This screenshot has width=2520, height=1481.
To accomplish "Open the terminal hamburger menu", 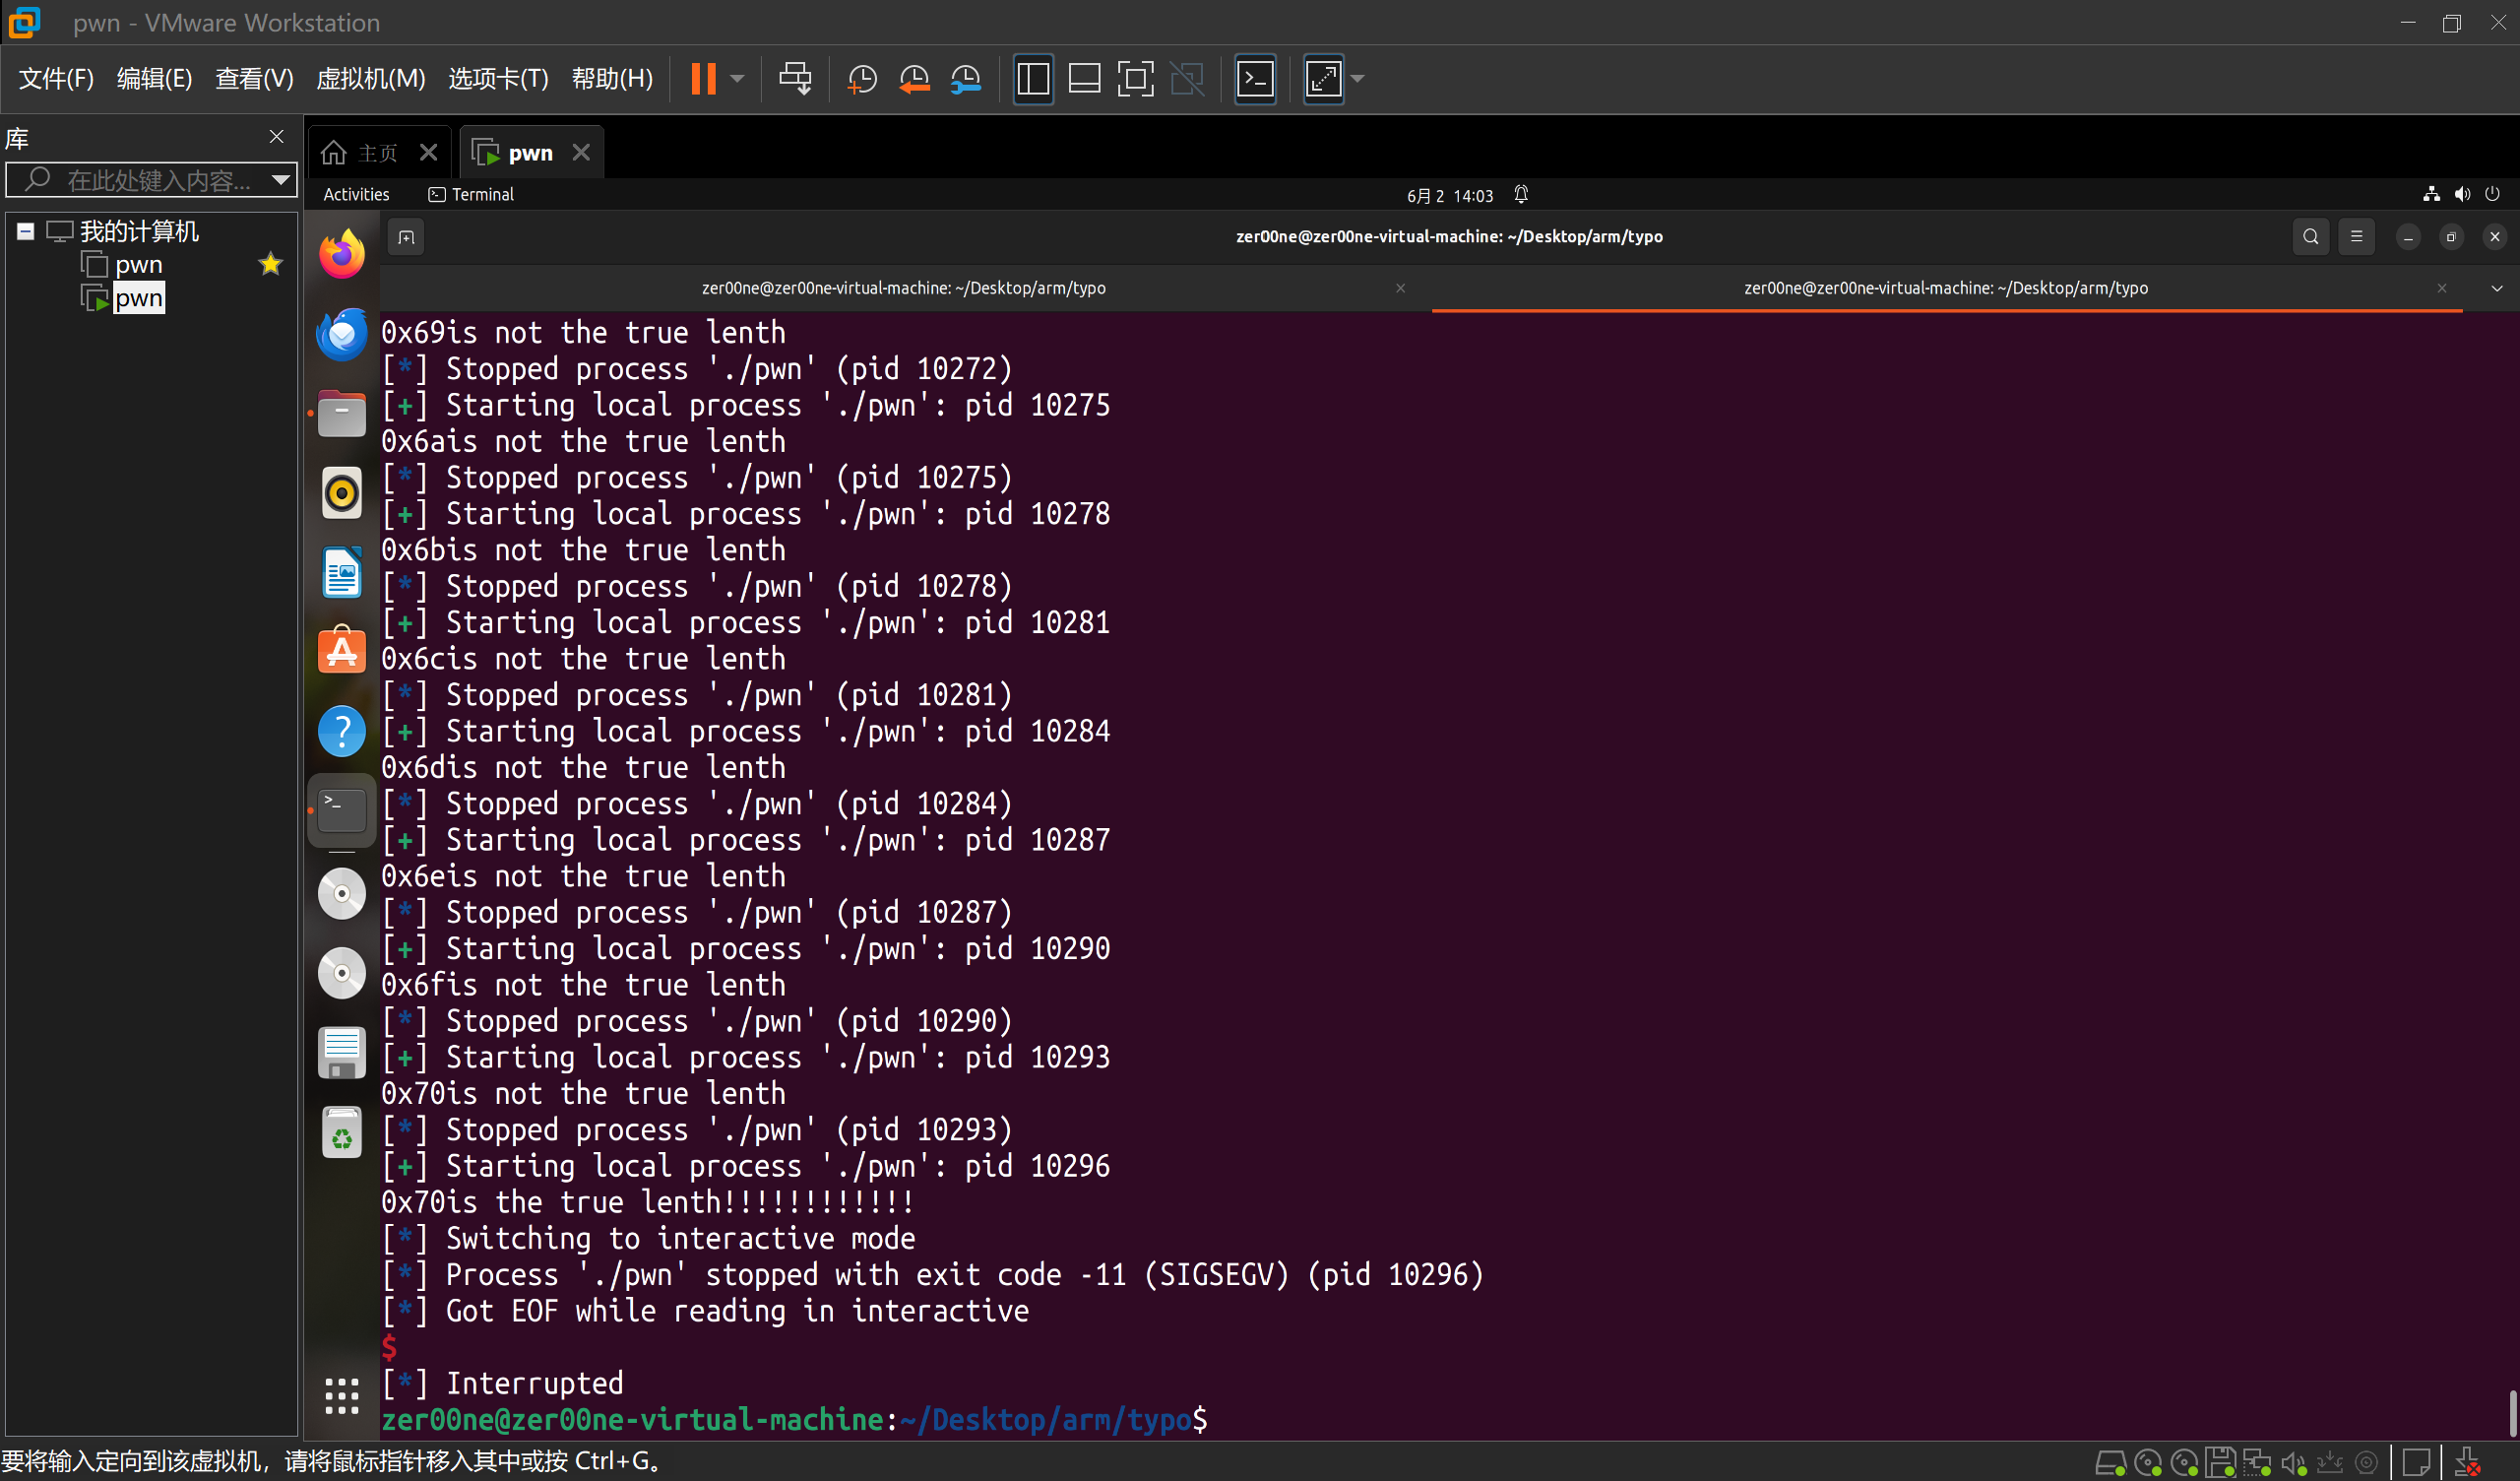I will pyautogui.click(x=2357, y=237).
